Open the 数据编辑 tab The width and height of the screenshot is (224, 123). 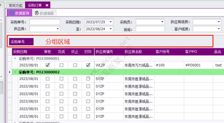[44, 13]
